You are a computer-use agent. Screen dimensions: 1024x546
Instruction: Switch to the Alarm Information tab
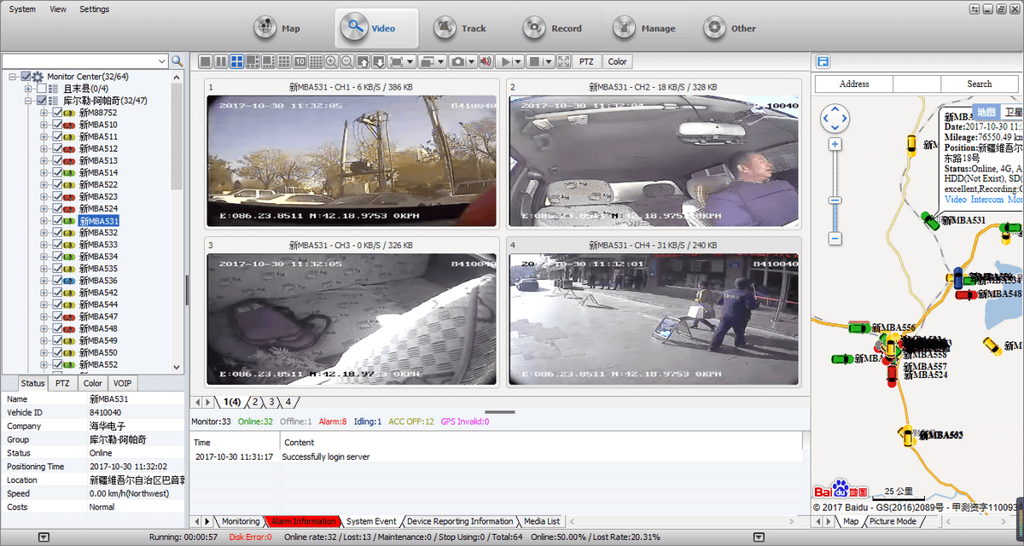pos(303,521)
